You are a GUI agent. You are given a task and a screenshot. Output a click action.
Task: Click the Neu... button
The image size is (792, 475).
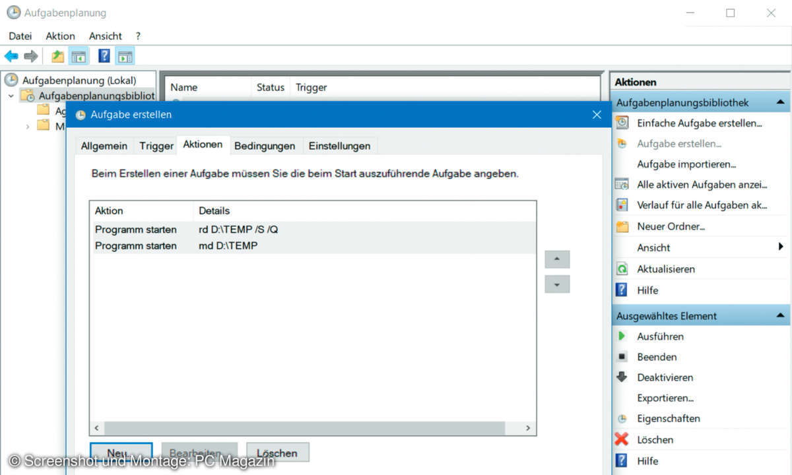[121, 453]
